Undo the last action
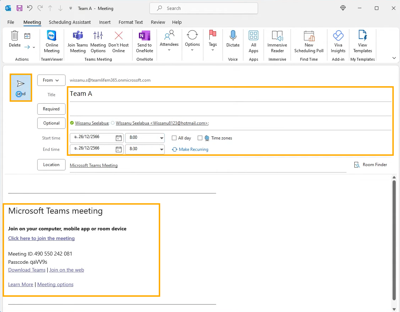 30,8
